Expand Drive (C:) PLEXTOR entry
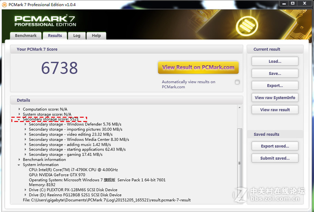This screenshot has width=314, height=212. tap(25, 190)
